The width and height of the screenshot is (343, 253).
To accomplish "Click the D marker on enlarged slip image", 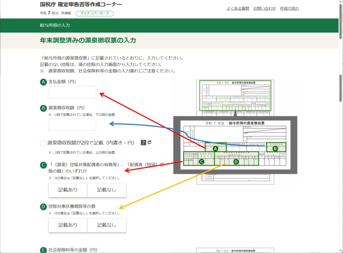I will point(236,162).
